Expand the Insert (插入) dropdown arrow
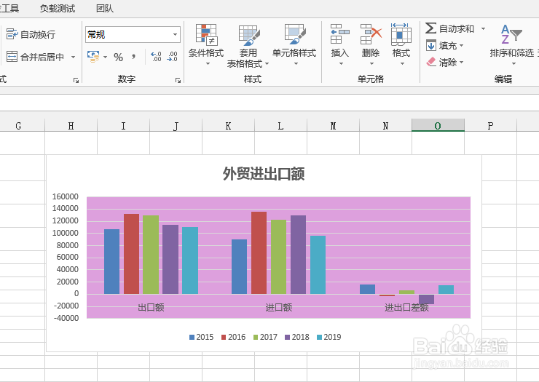 (341, 63)
